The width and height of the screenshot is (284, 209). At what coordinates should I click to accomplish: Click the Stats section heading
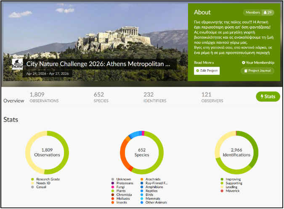click(x=11, y=120)
